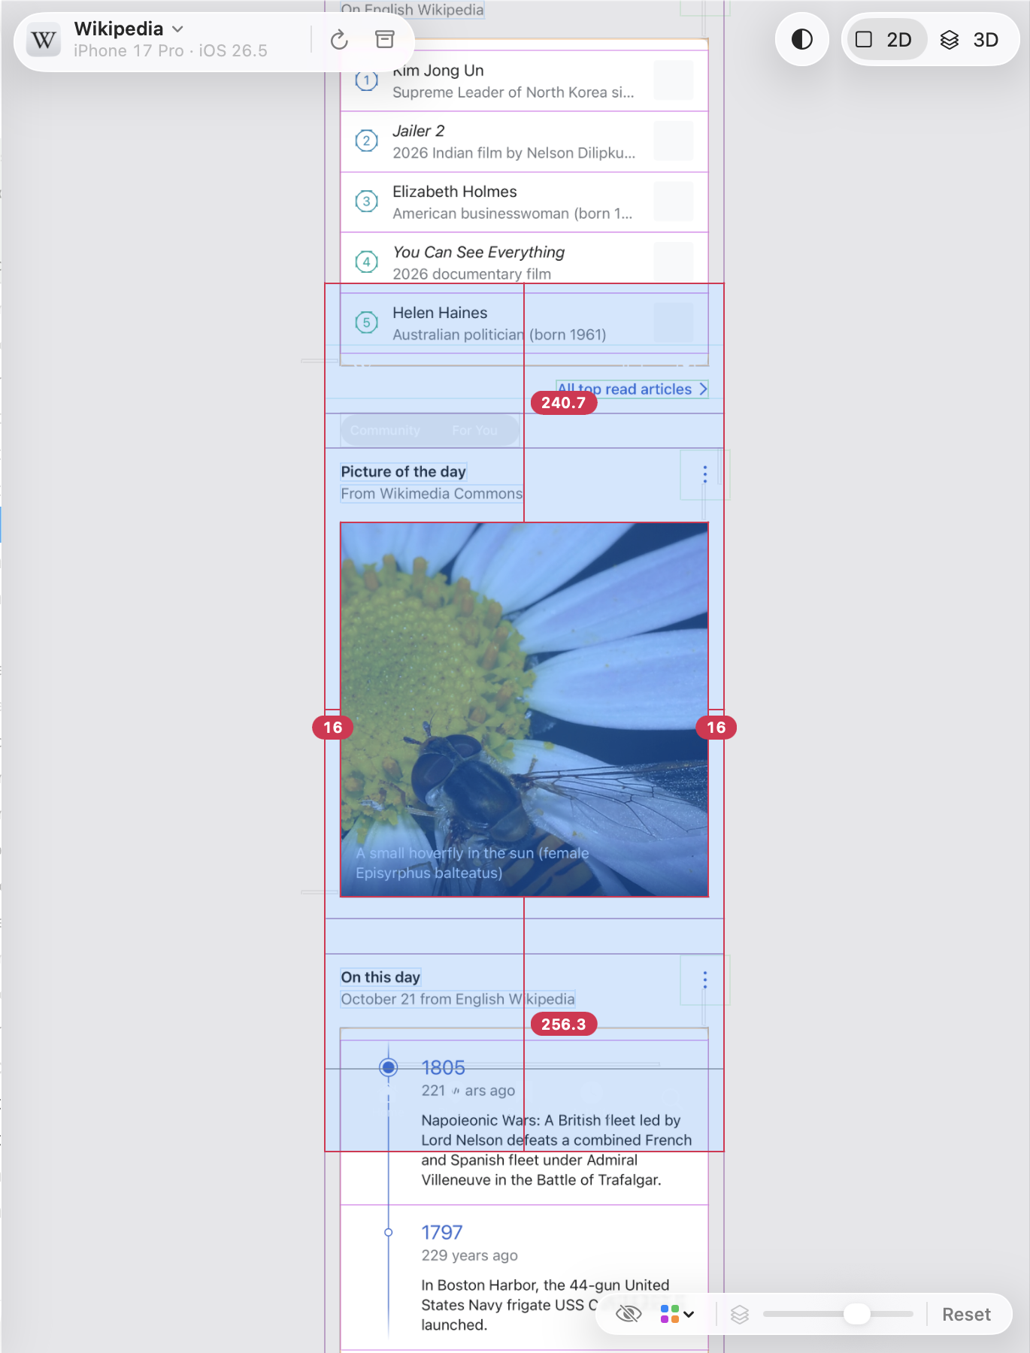Select the Napoleonic Wars event description

556,1150
